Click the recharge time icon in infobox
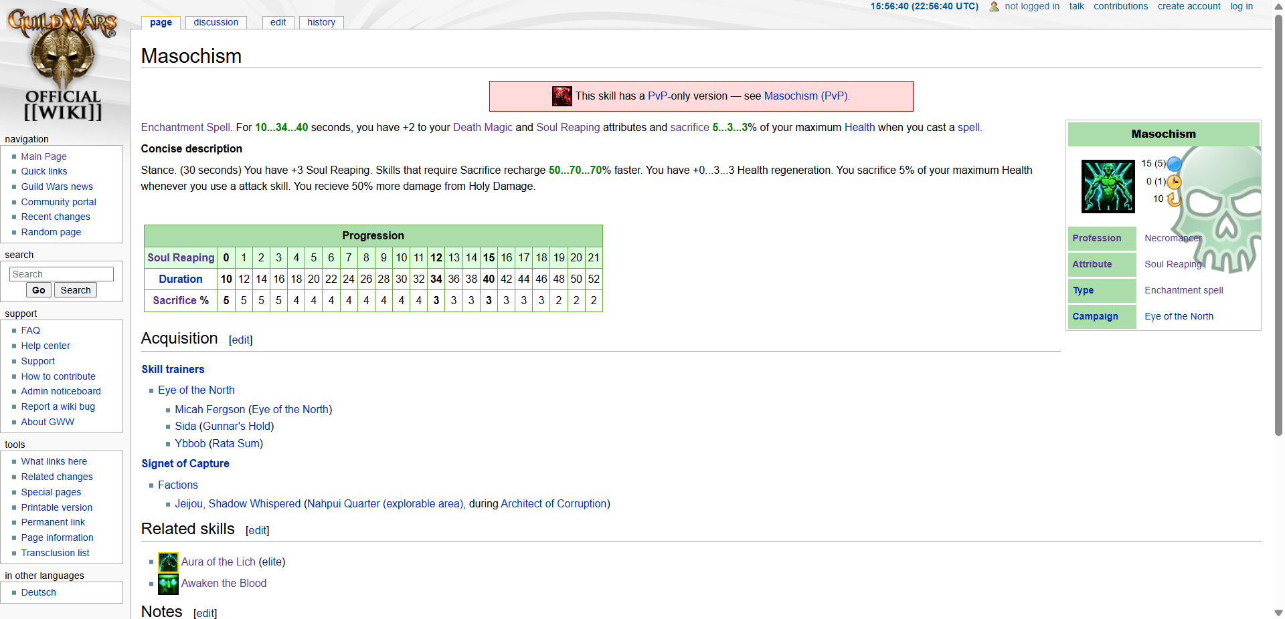This screenshot has width=1285, height=619. 1173,199
